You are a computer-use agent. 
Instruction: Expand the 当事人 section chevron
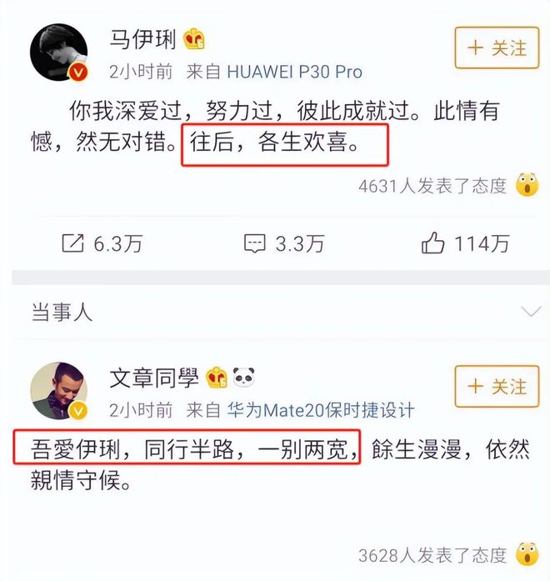pyautogui.click(x=531, y=311)
